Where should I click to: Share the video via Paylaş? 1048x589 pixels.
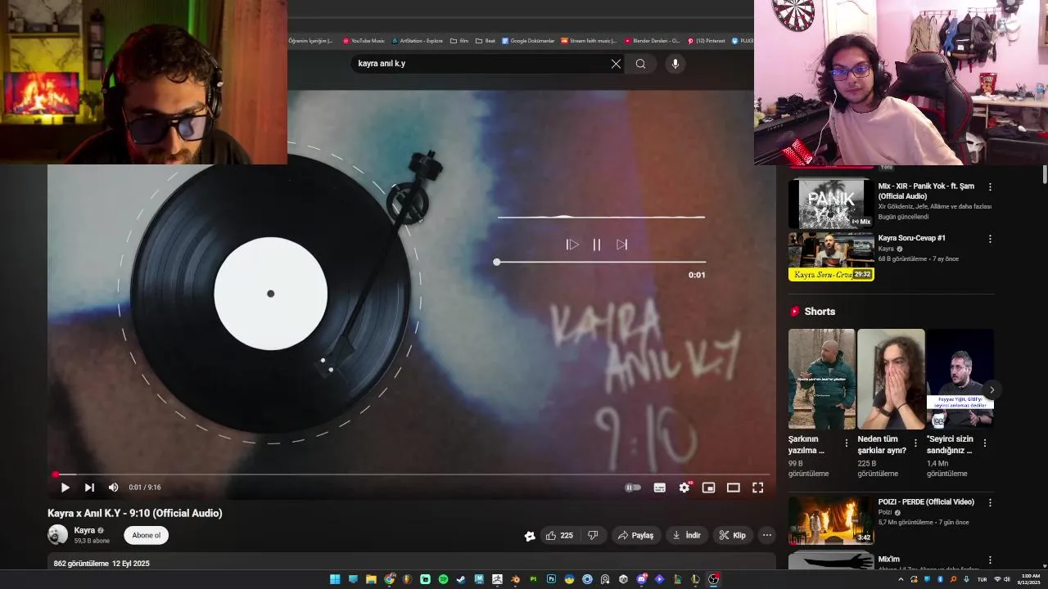pyautogui.click(x=635, y=536)
